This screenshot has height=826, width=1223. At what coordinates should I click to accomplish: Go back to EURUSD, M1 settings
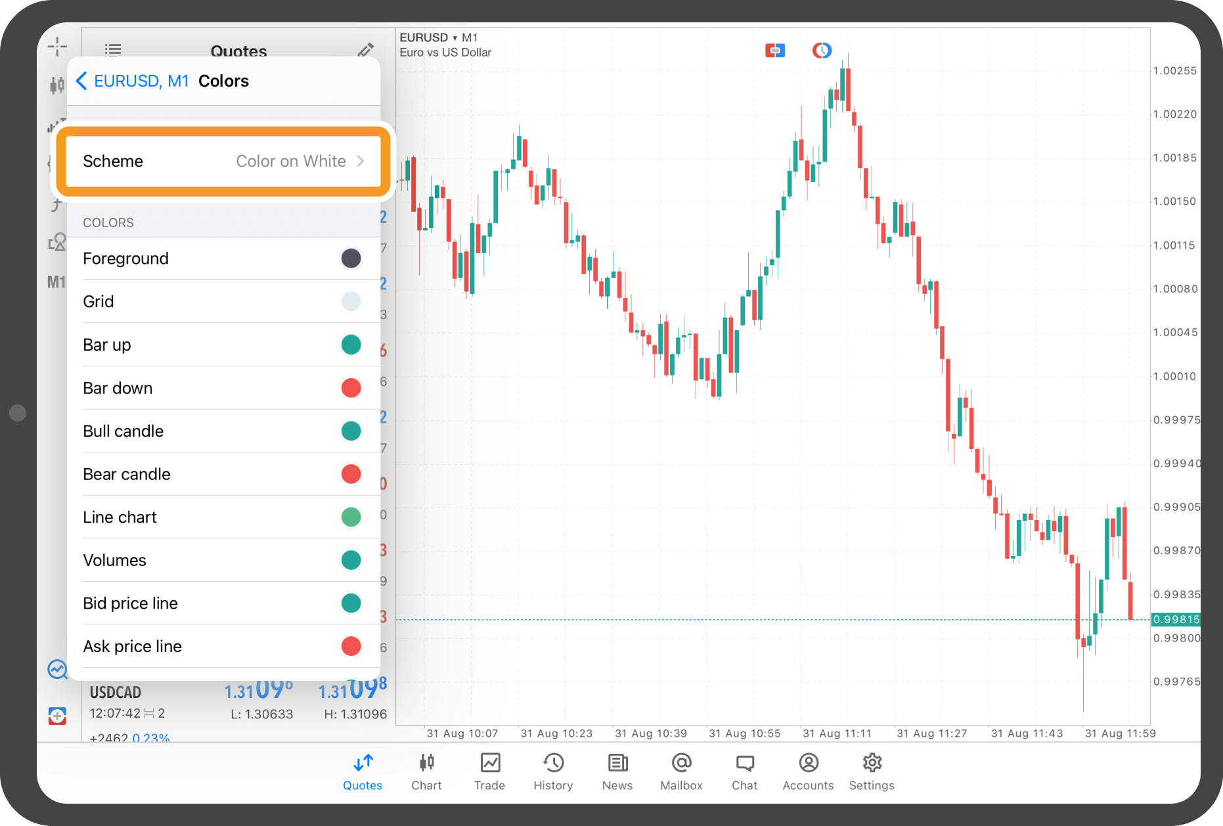click(x=133, y=81)
